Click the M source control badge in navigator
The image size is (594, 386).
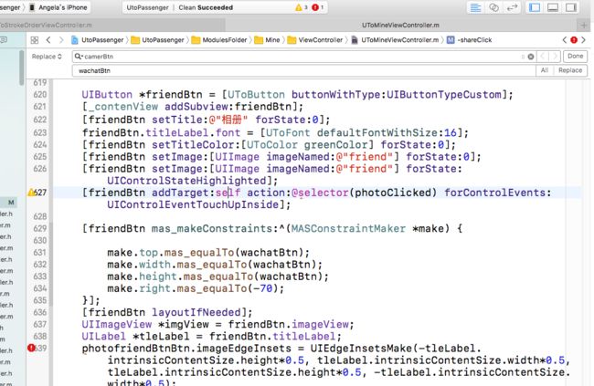pyautogui.click(x=11, y=203)
